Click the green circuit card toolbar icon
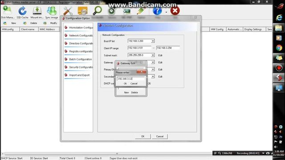 pyautogui.click(x=126, y=11)
